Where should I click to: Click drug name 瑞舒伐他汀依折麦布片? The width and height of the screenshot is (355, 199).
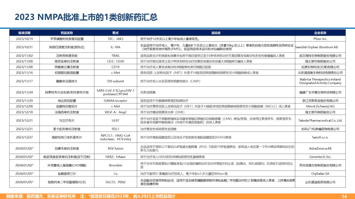(x=67, y=137)
